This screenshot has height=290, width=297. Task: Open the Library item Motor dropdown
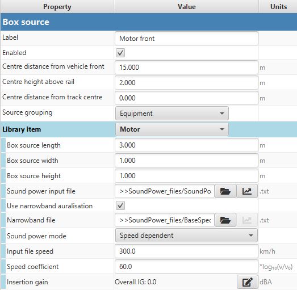172,129
